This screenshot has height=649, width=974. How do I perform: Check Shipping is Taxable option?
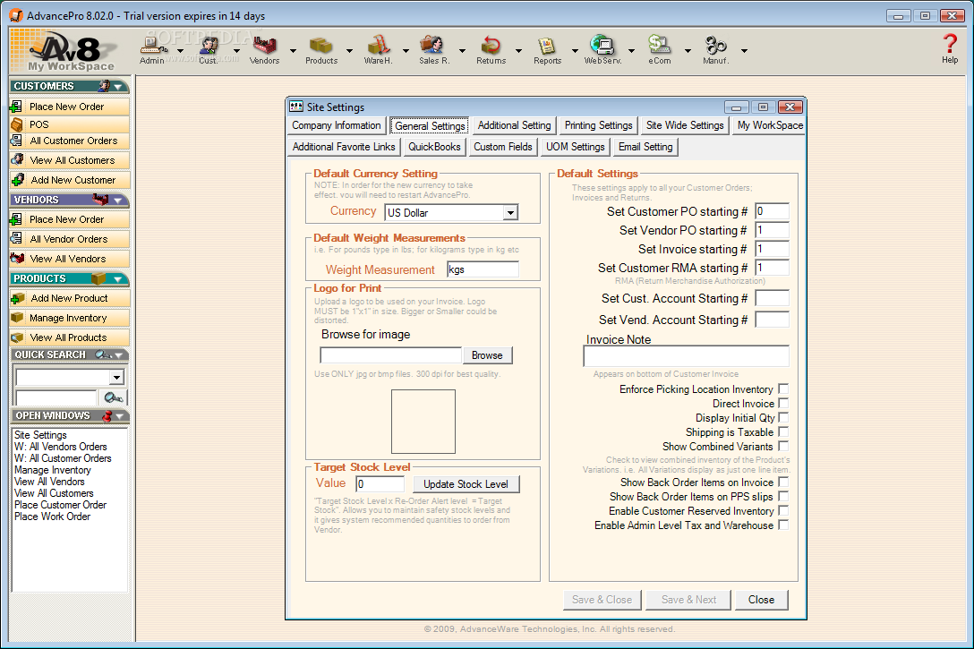pyautogui.click(x=783, y=431)
